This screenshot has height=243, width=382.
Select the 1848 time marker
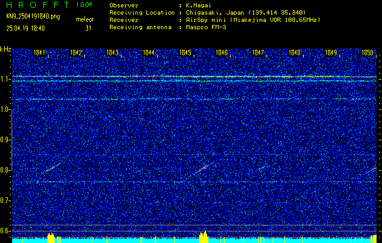pyautogui.click(x=295, y=53)
